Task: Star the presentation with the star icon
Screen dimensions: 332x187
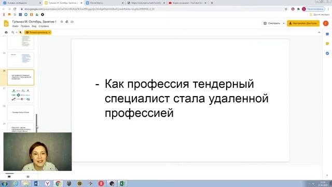Action: (62, 22)
